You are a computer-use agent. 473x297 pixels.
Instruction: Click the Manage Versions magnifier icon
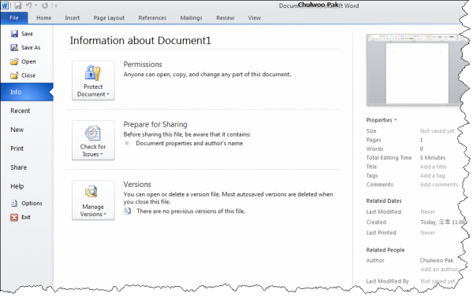(91, 192)
